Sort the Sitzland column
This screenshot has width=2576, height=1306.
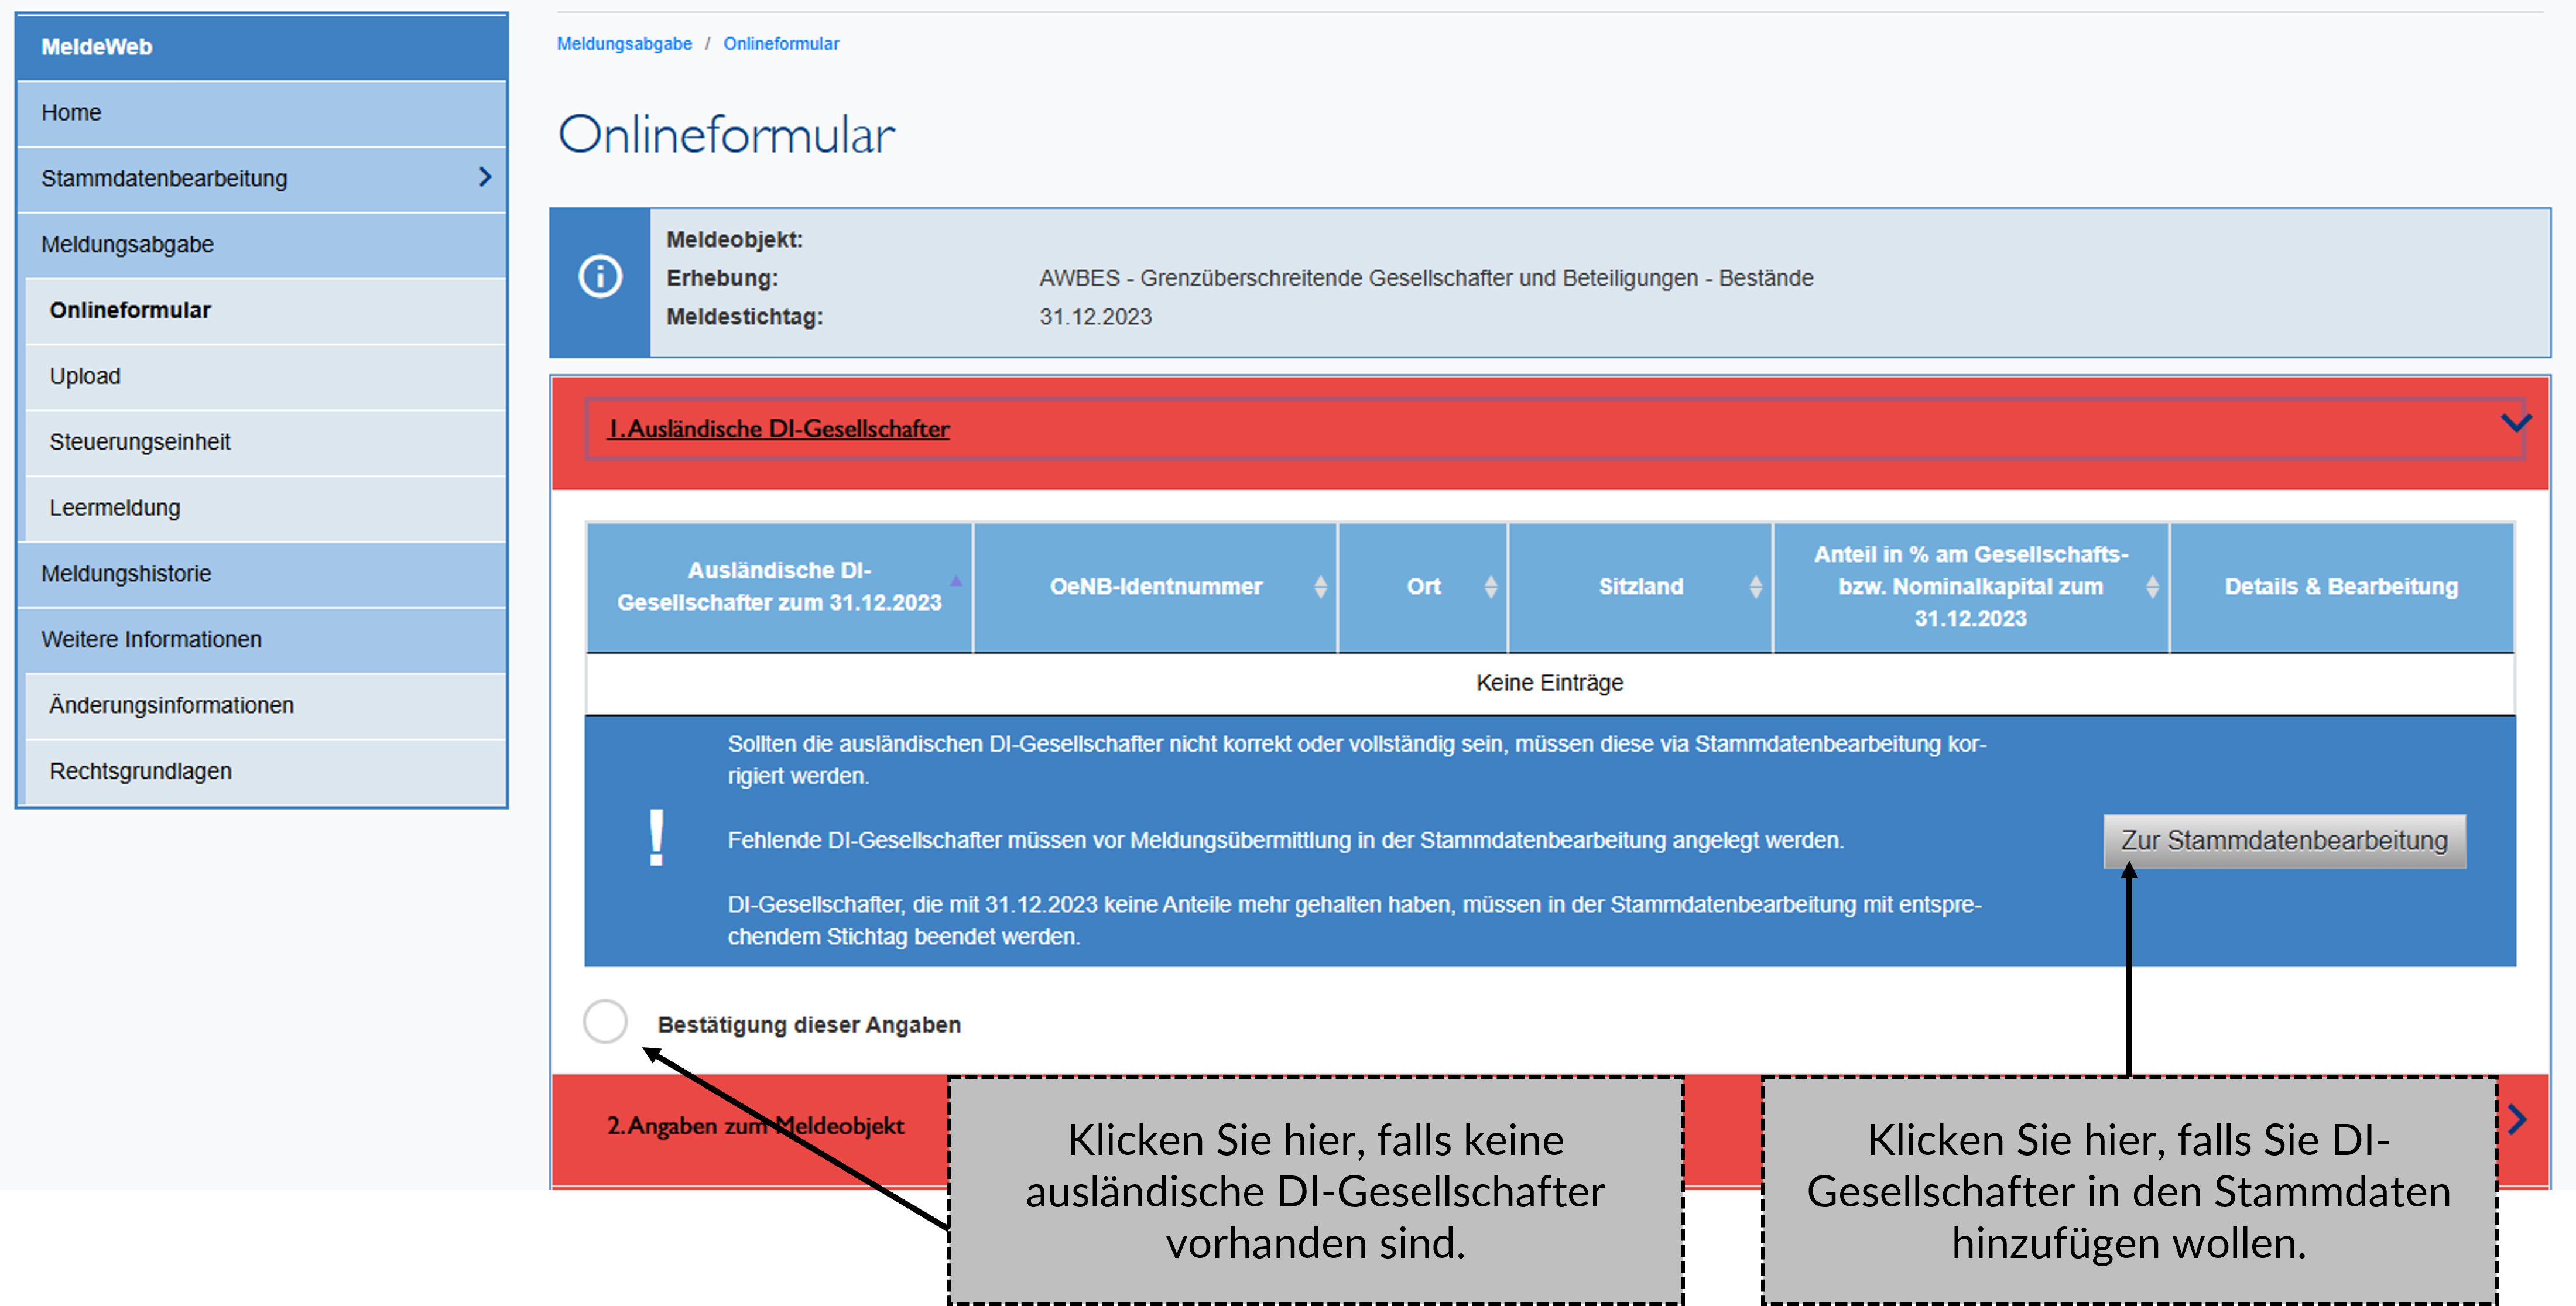pos(1755,587)
